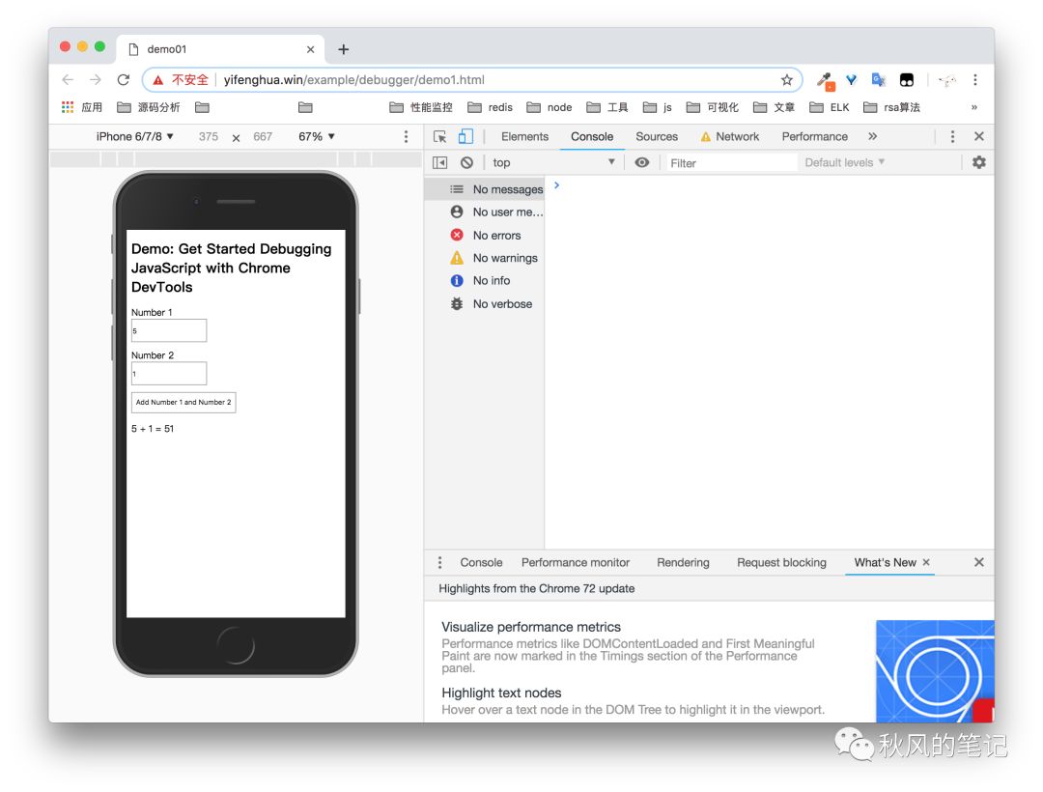Click the 不安全 security warning indicator

(181, 80)
